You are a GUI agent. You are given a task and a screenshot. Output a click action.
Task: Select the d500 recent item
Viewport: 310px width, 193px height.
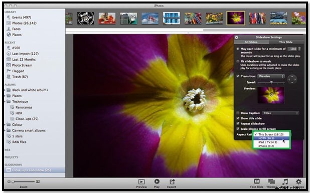tap(16, 48)
